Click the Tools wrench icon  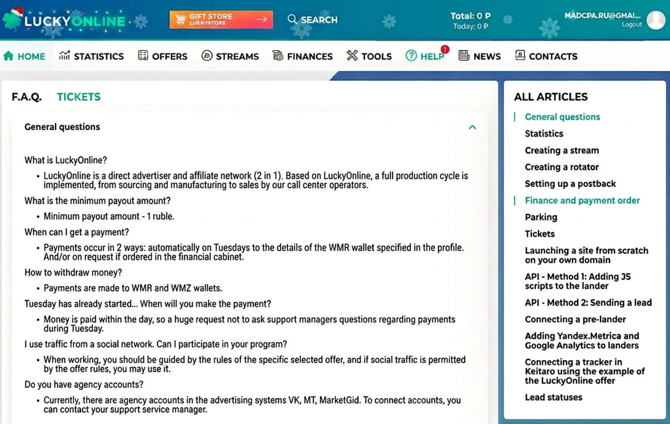(352, 56)
